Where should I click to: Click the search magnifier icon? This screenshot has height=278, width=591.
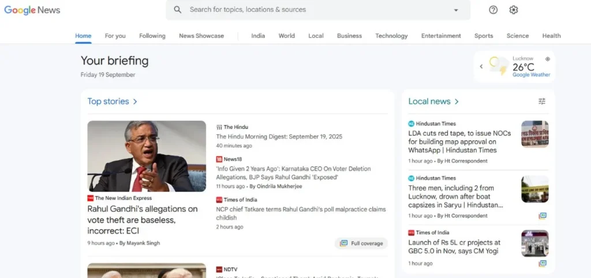click(178, 10)
